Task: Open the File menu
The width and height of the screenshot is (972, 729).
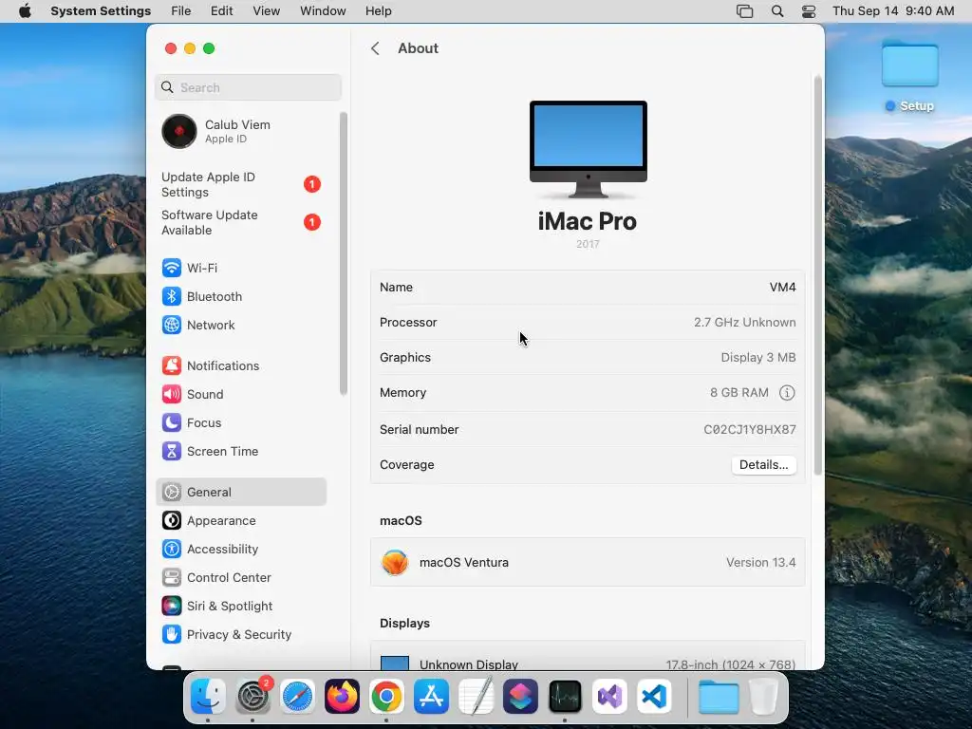Action: pos(181,11)
